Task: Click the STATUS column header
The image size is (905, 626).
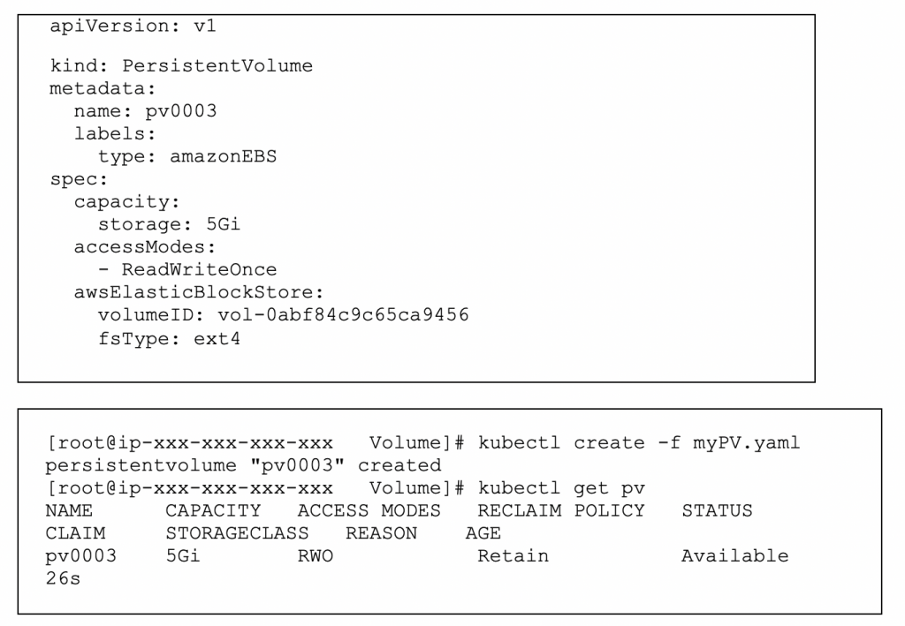Action: pos(718,510)
